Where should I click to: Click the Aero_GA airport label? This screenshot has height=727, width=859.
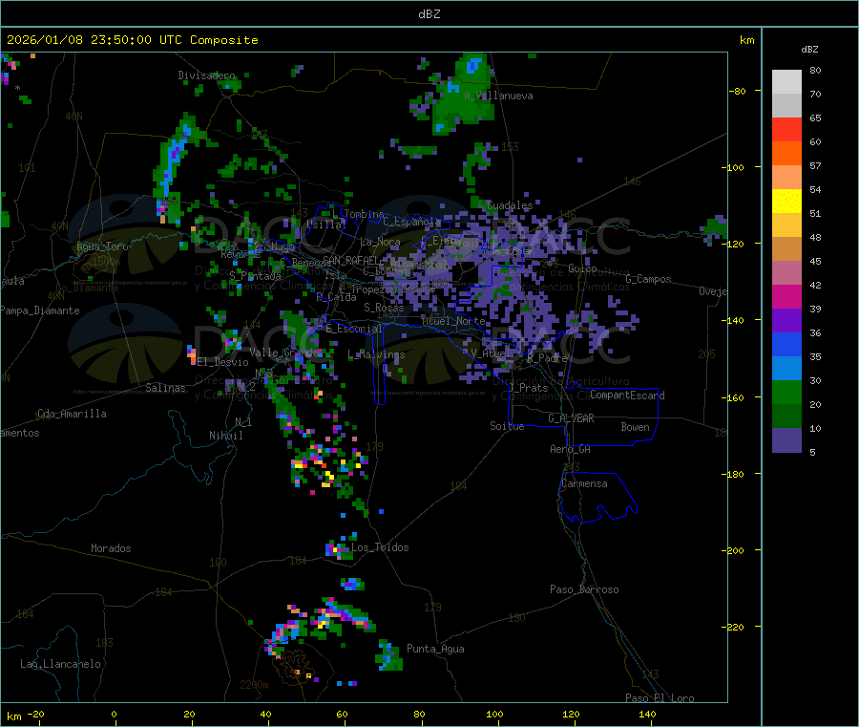click(570, 449)
